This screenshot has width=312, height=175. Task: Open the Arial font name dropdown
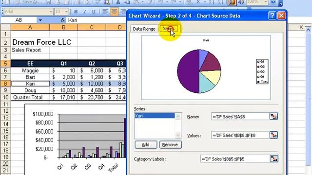click(x=51, y=12)
